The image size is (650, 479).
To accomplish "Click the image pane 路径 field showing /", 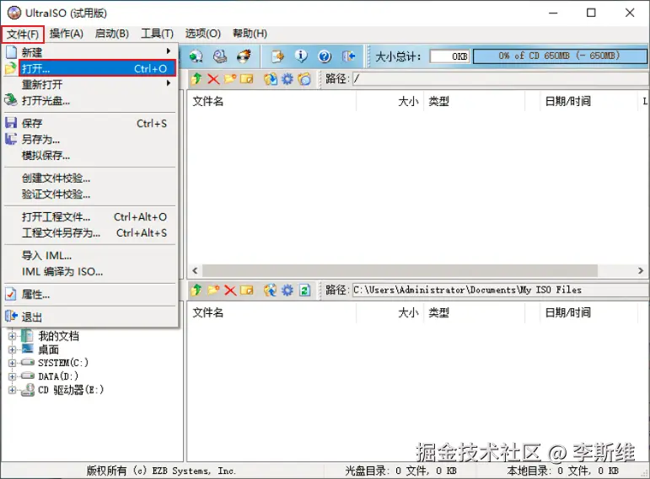I will [x=500, y=78].
